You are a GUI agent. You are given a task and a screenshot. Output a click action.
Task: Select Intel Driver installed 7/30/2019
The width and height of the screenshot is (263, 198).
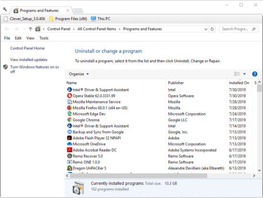point(100,90)
